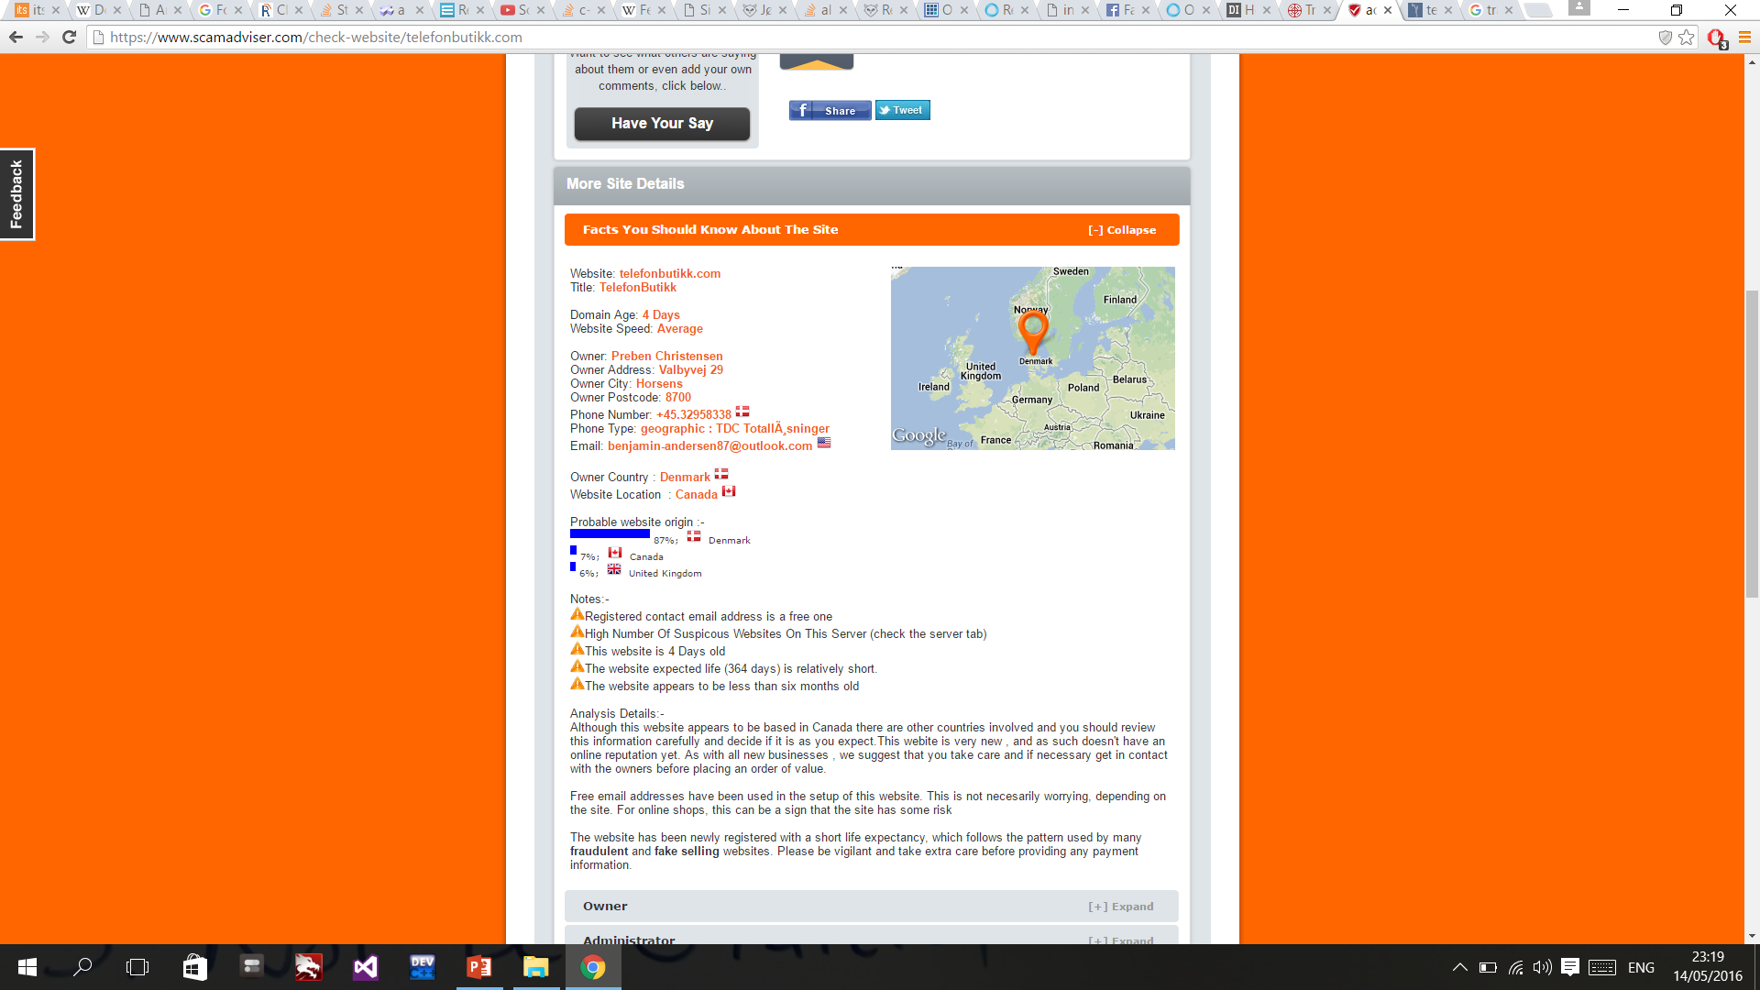Screen dimensions: 1760x990
Task: Open the Action Center notifications icon
Action: point(1570,967)
